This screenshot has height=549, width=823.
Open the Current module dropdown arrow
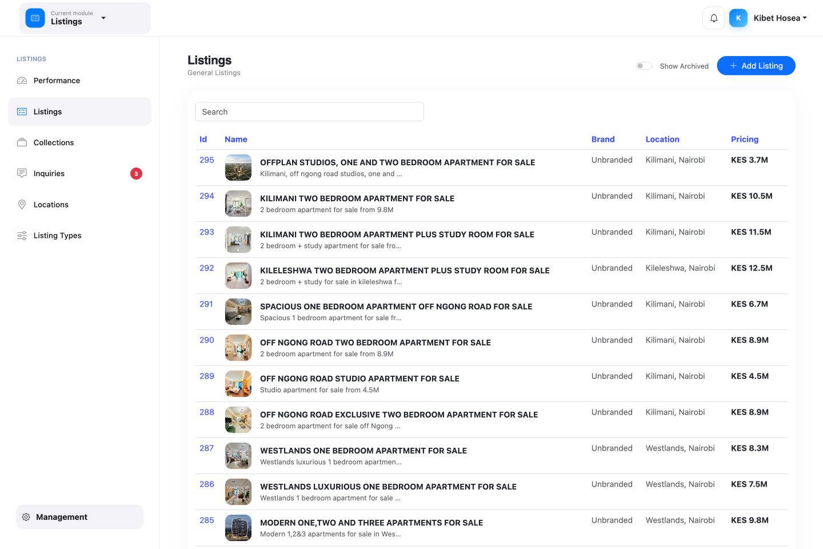pyautogui.click(x=103, y=18)
